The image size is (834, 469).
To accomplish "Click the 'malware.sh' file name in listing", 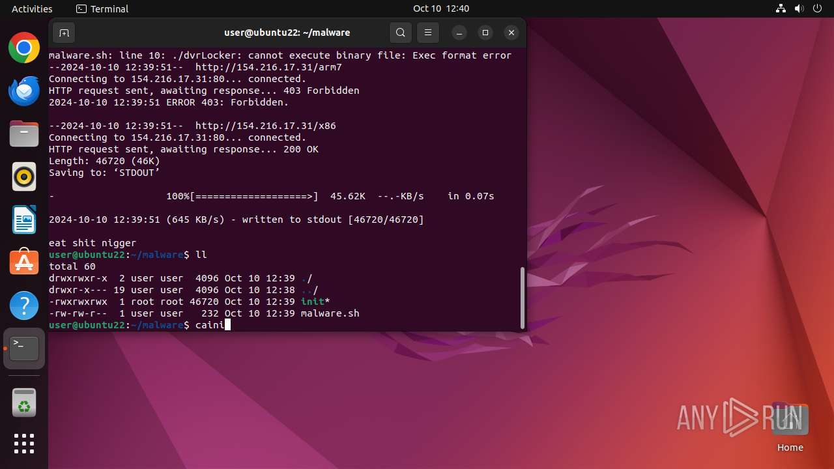I will point(330,313).
